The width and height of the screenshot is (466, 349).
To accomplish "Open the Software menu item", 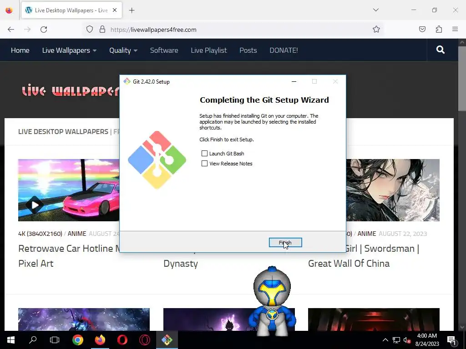I will pos(164,50).
